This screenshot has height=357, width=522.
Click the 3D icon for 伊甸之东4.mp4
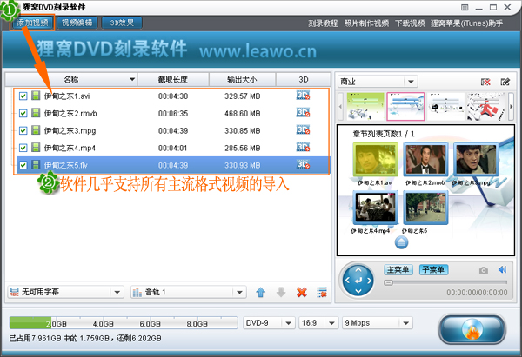[x=303, y=148]
